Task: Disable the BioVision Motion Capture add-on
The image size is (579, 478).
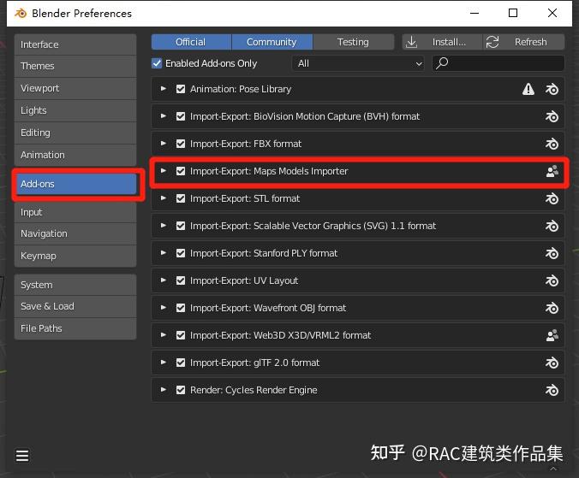Action: click(x=181, y=116)
